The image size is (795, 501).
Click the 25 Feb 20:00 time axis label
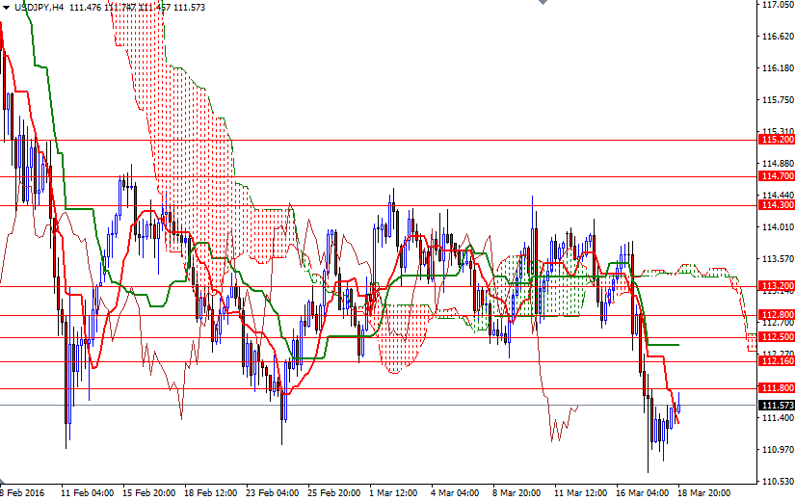pyautogui.click(x=333, y=493)
